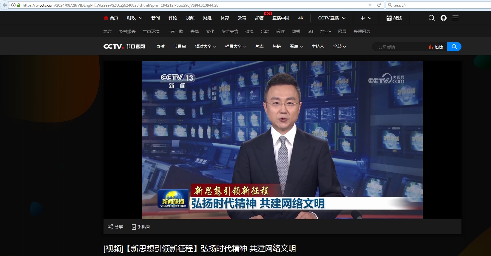The image size is (491, 256).
Task: Open the 文化 sub-navigation link
Action: tap(210, 31)
